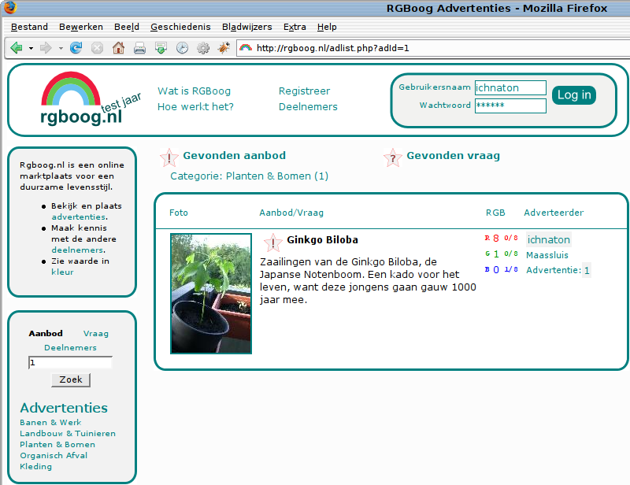Image resolution: width=630 pixels, height=485 pixels.
Task: Open the Bewerken menu
Action: point(81,27)
